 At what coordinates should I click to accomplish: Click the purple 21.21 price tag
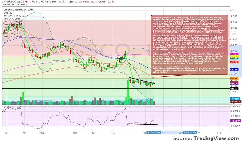coord(234,84)
